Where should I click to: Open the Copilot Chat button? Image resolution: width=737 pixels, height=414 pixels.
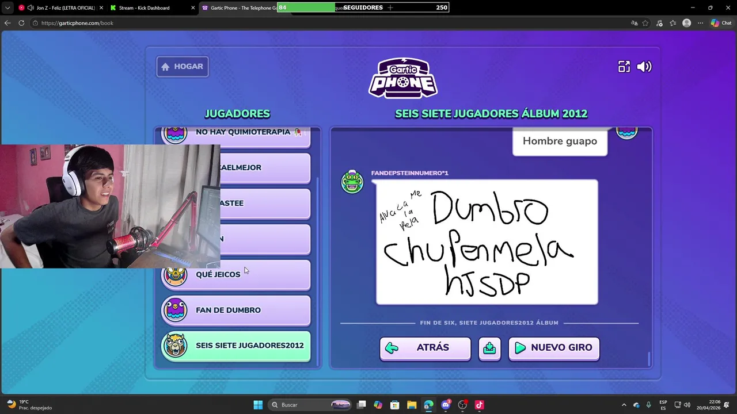point(721,23)
